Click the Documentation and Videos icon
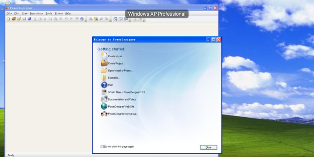Viewport: 314px width, 157px height. point(104,99)
